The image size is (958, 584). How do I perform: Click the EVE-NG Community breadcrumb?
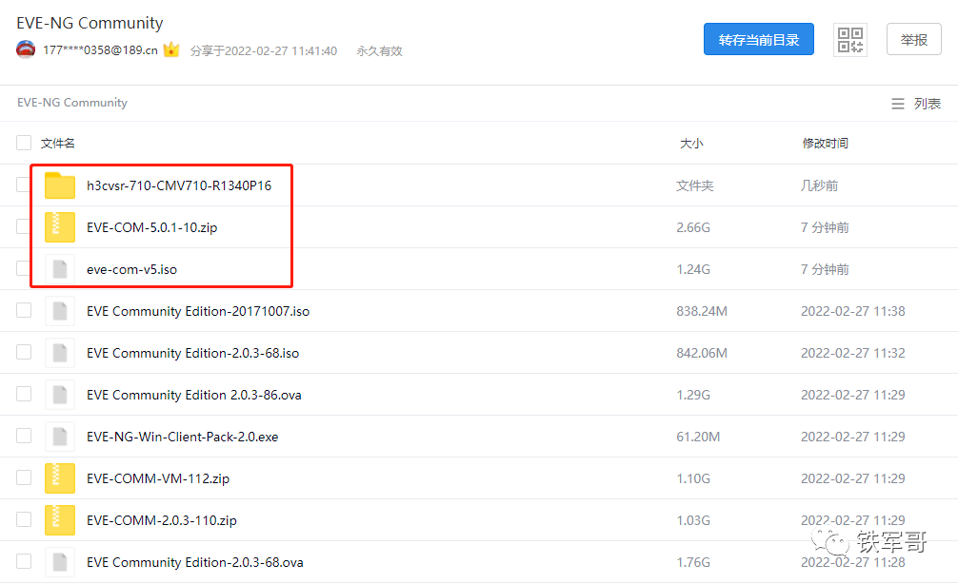pyautogui.click(x=72, y=103)
